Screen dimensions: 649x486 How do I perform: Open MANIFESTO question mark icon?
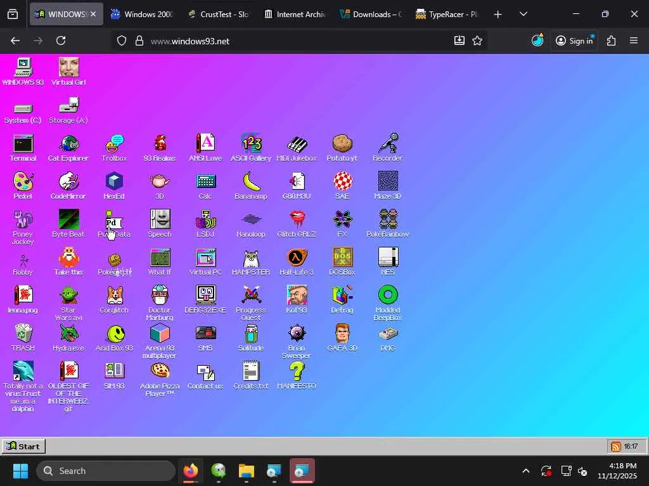coord(297,376)
